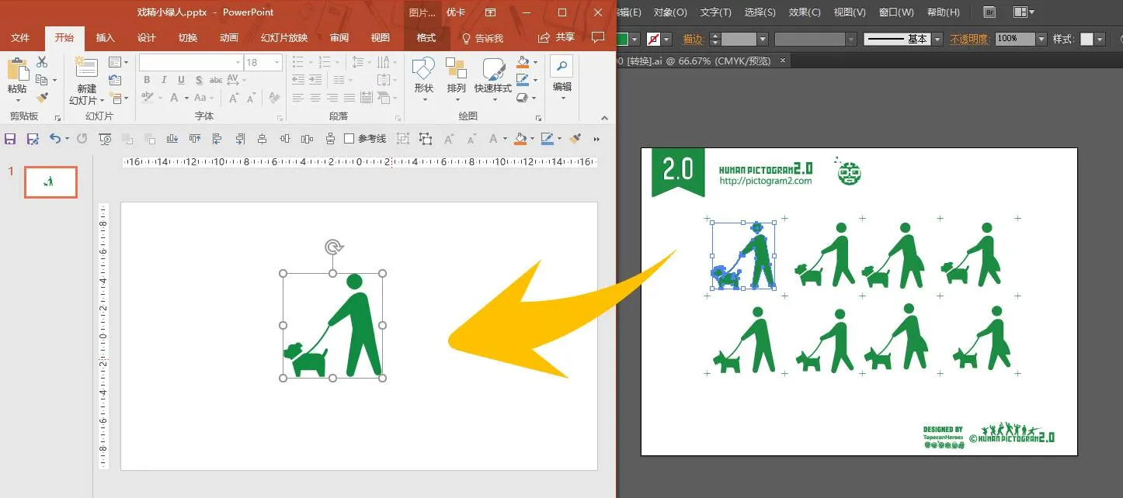Open the shape effects dropdown in the ribbon

(534, 98)
